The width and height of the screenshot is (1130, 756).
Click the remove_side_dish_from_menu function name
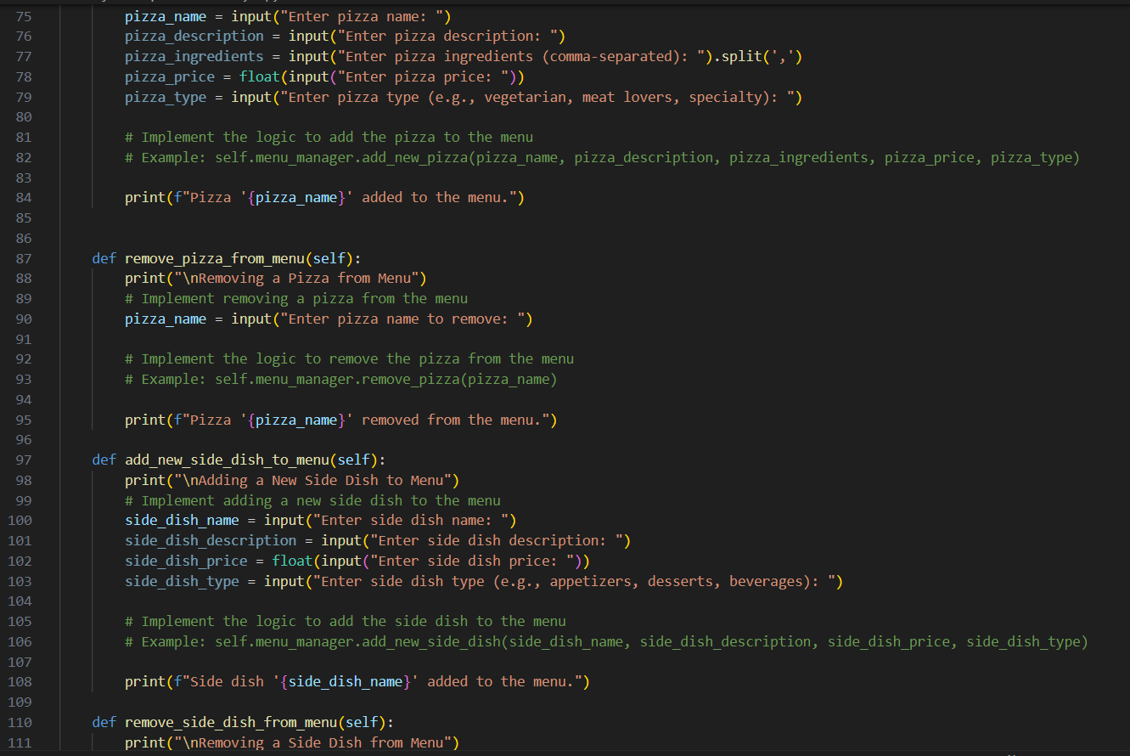[231, 722]
